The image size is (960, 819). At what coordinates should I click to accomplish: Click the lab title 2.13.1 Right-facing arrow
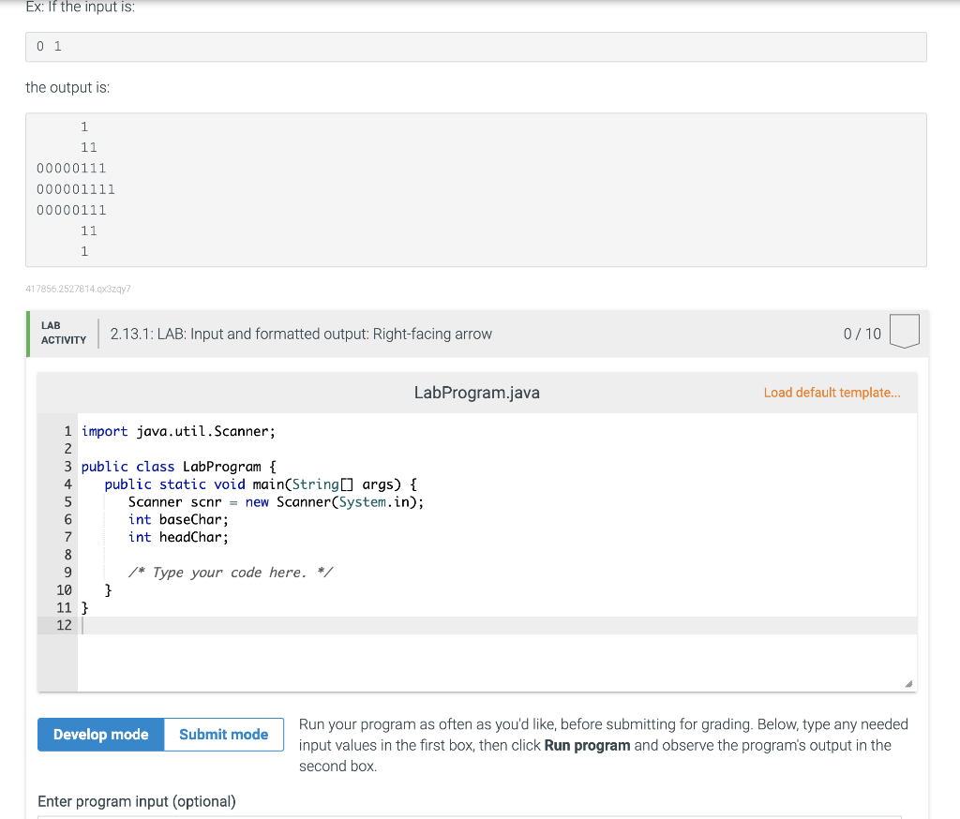coord(300,333)
